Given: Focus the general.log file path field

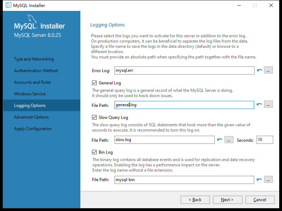Looking at the screenshot, I should (184, 105).
